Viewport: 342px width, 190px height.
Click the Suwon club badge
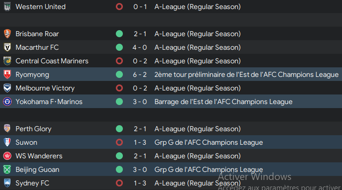coord(7,142)
